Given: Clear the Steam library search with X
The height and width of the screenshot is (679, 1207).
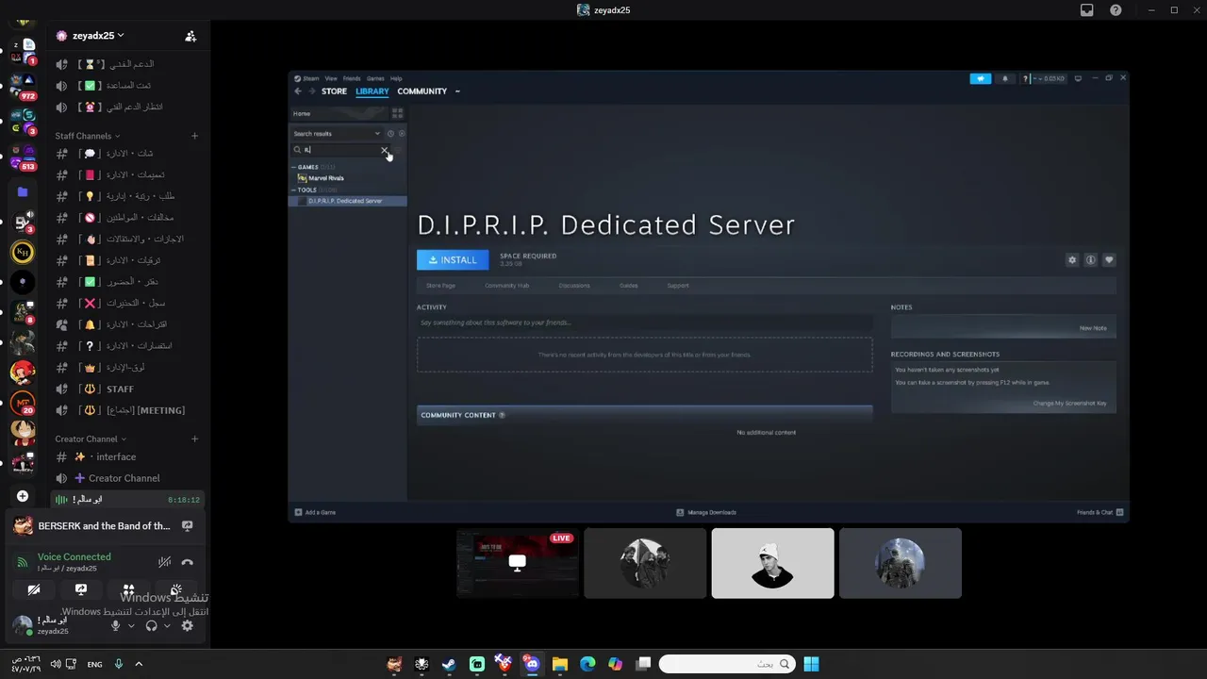Looking at the screenshot, I should coord(384,150).
